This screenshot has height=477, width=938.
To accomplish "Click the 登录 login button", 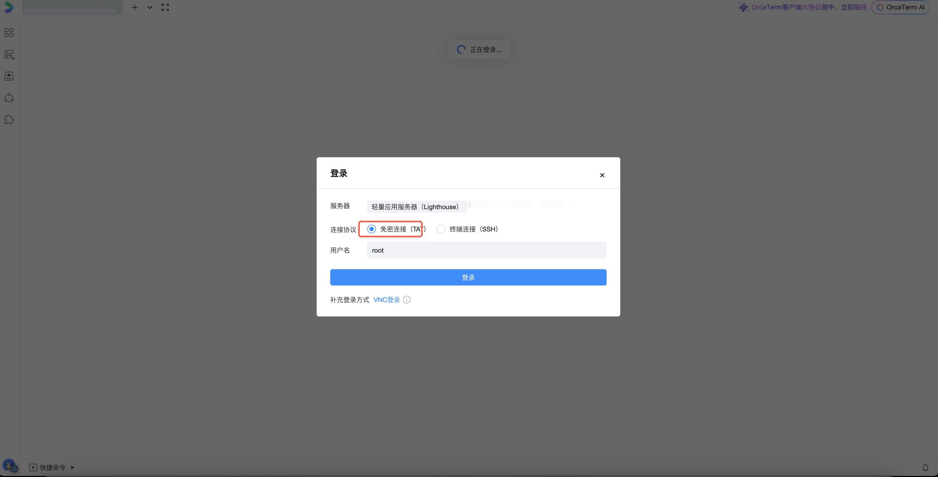I will click(x=468, y=277).
